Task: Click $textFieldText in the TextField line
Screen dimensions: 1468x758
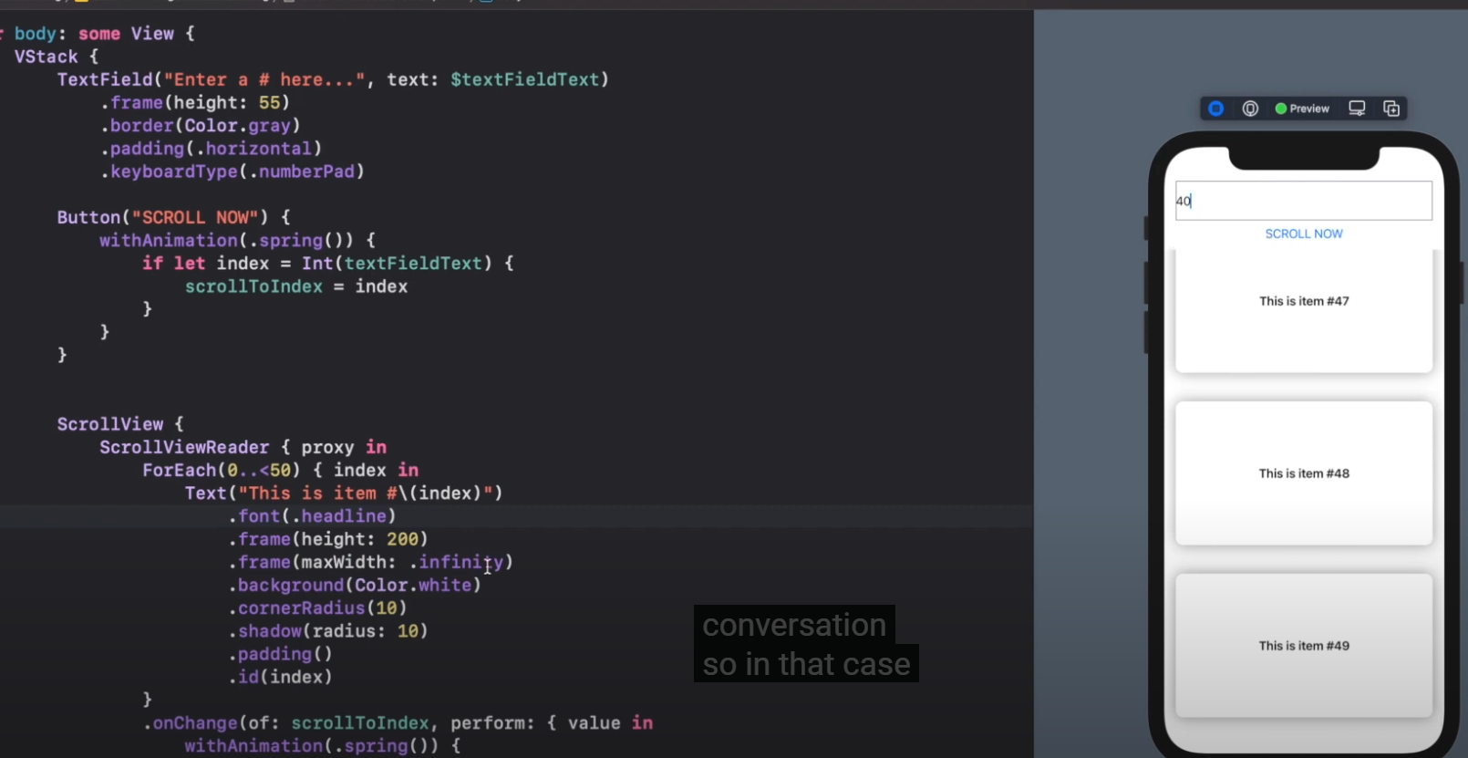Action: (524, 79)
